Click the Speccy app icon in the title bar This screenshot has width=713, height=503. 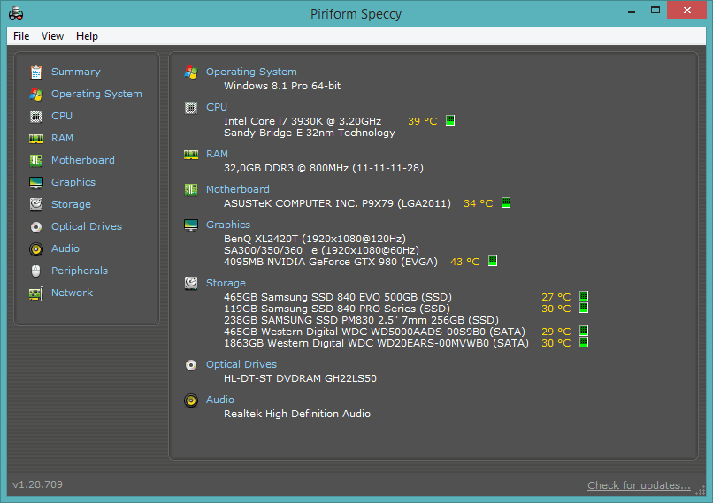click(x=15, y=13)
